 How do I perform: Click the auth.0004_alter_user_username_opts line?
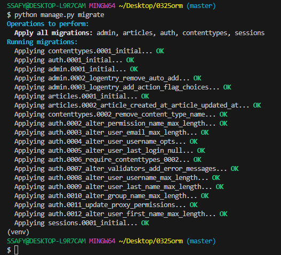106,142
